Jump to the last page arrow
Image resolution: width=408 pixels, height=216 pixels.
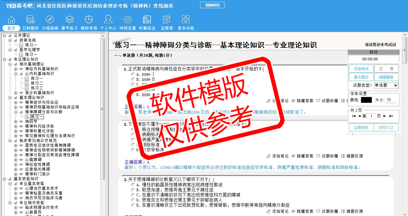(391, 116)
